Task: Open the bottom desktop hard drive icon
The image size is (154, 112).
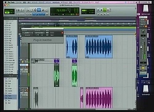Action: [146, 89]
